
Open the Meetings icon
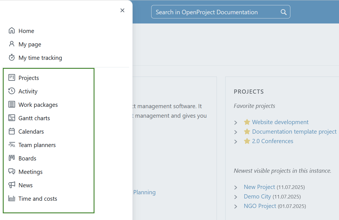click(x=11, y=171)
